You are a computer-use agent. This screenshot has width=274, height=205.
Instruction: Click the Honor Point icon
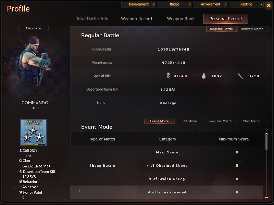click(x=21, y=192)
